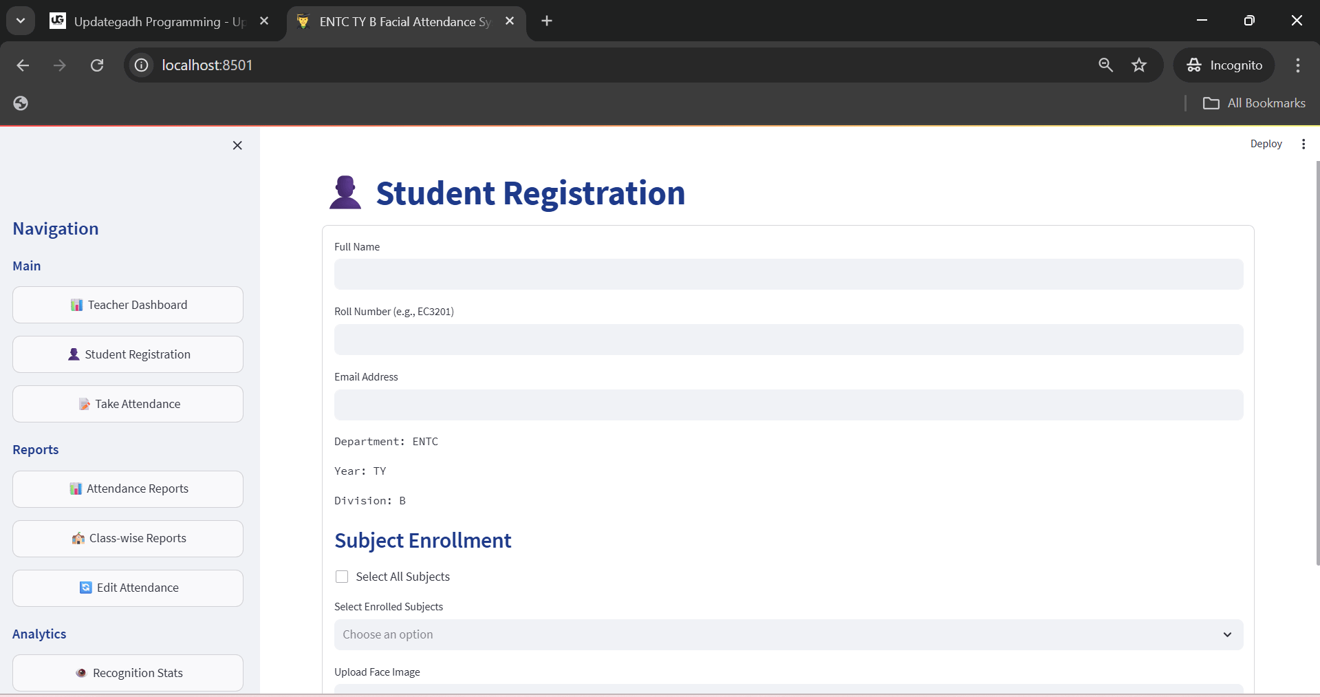Image resolution: width=1320 pixels, height=697 pixels.
Task: Open the All Bookmarks folder
Action: click(x=1254, y=103)
